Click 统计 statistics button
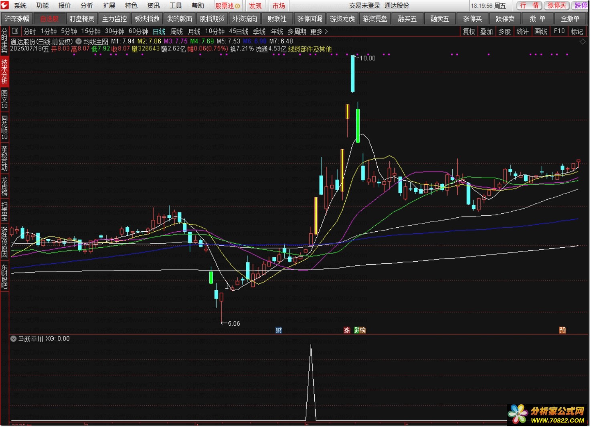 [x=522, y=31]
